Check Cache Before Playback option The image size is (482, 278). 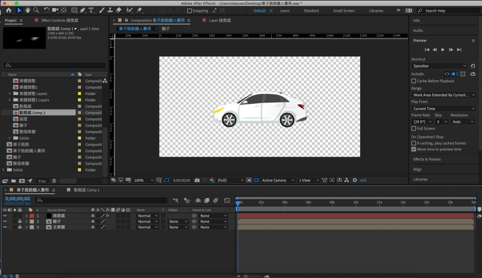[414, 81]
